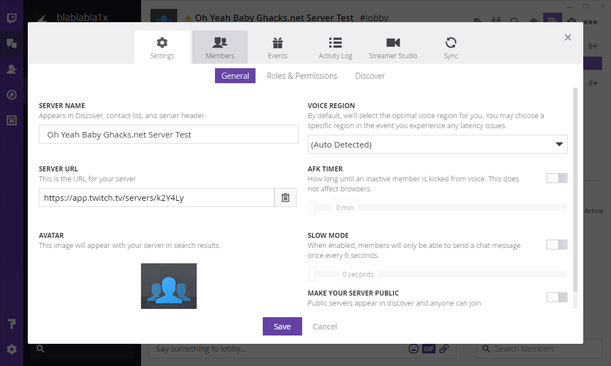Click the server avatar image
Screen dimensions: 611x366
coord(169,286)
